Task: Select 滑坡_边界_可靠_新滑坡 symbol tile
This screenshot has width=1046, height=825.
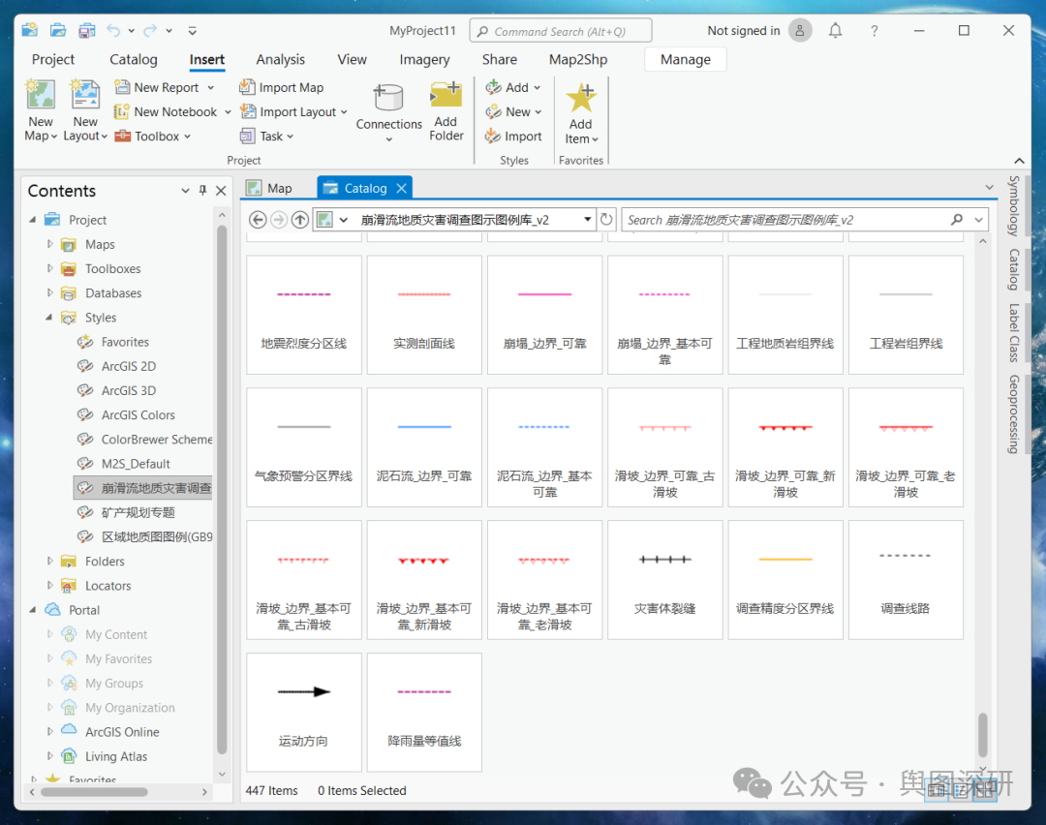Action: [x=785, y=447]
